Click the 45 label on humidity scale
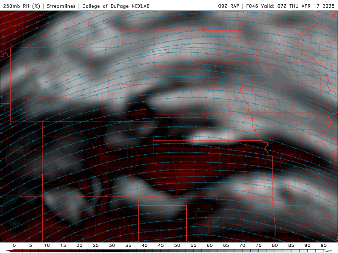The image size is (338, 253). tap(161, 245)
